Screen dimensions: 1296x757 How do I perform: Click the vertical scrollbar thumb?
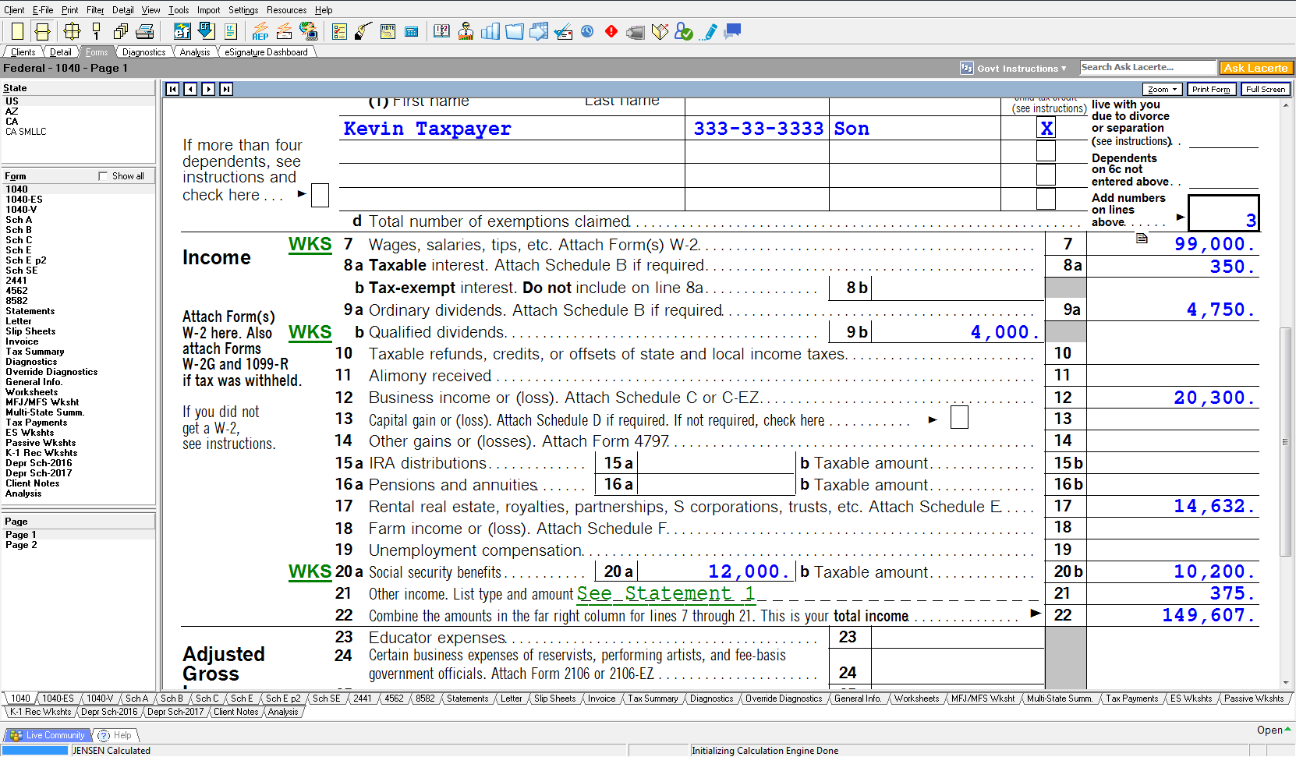1285,442
